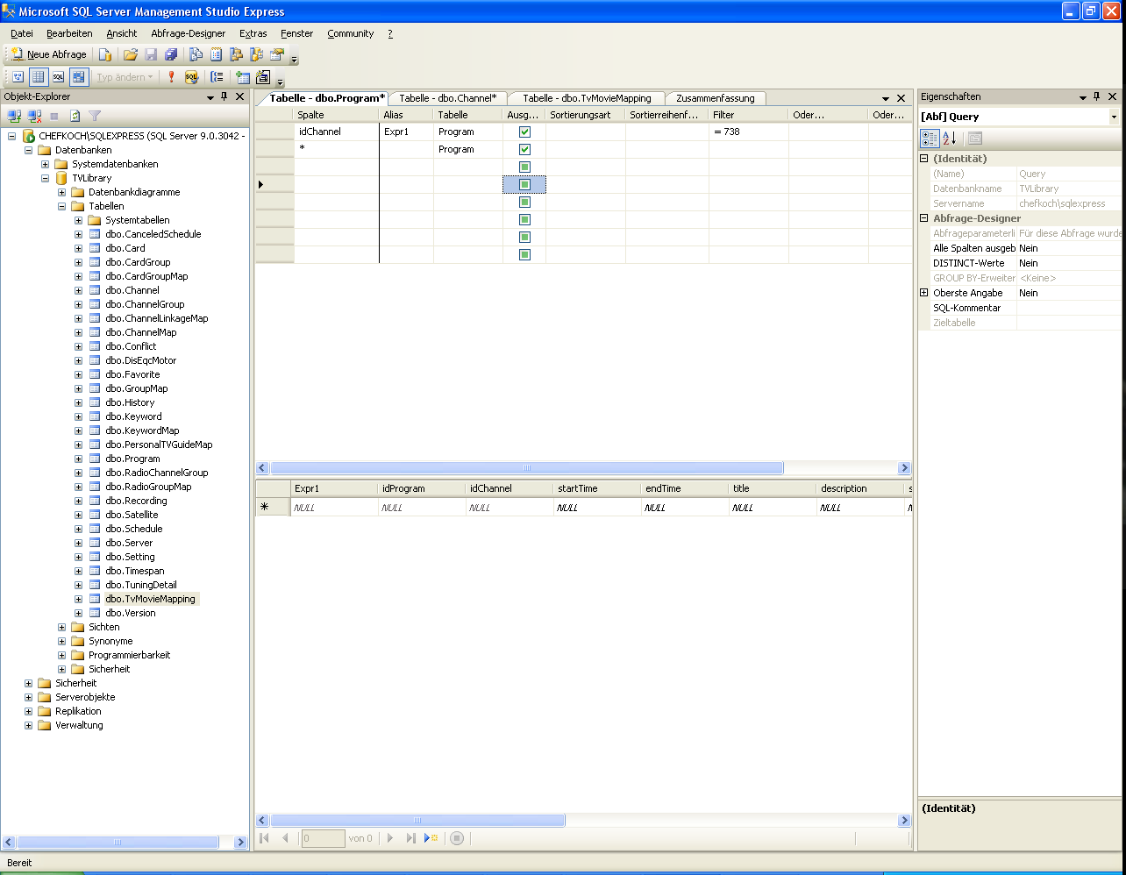
Task: Toggle the Ausgabe checkbox in last grid row
Action: point(524,254)
